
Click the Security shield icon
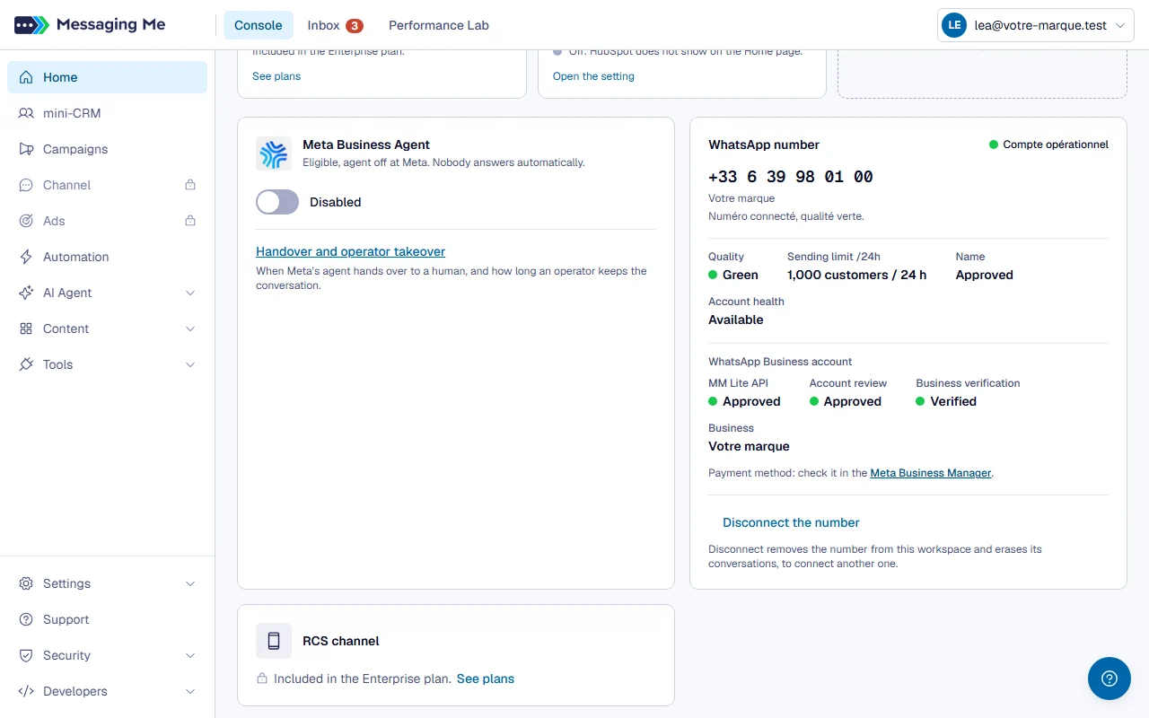[x=26, y=655]
